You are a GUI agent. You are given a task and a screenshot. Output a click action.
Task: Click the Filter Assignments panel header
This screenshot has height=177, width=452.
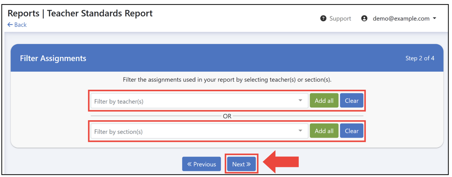pyautogui.click(x=227, y=58)
